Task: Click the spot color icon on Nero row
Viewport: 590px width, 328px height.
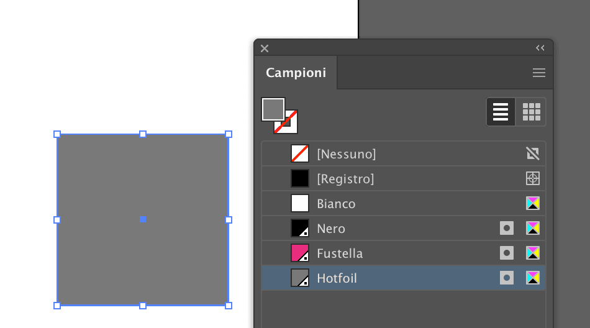Action: pos(507,229)
